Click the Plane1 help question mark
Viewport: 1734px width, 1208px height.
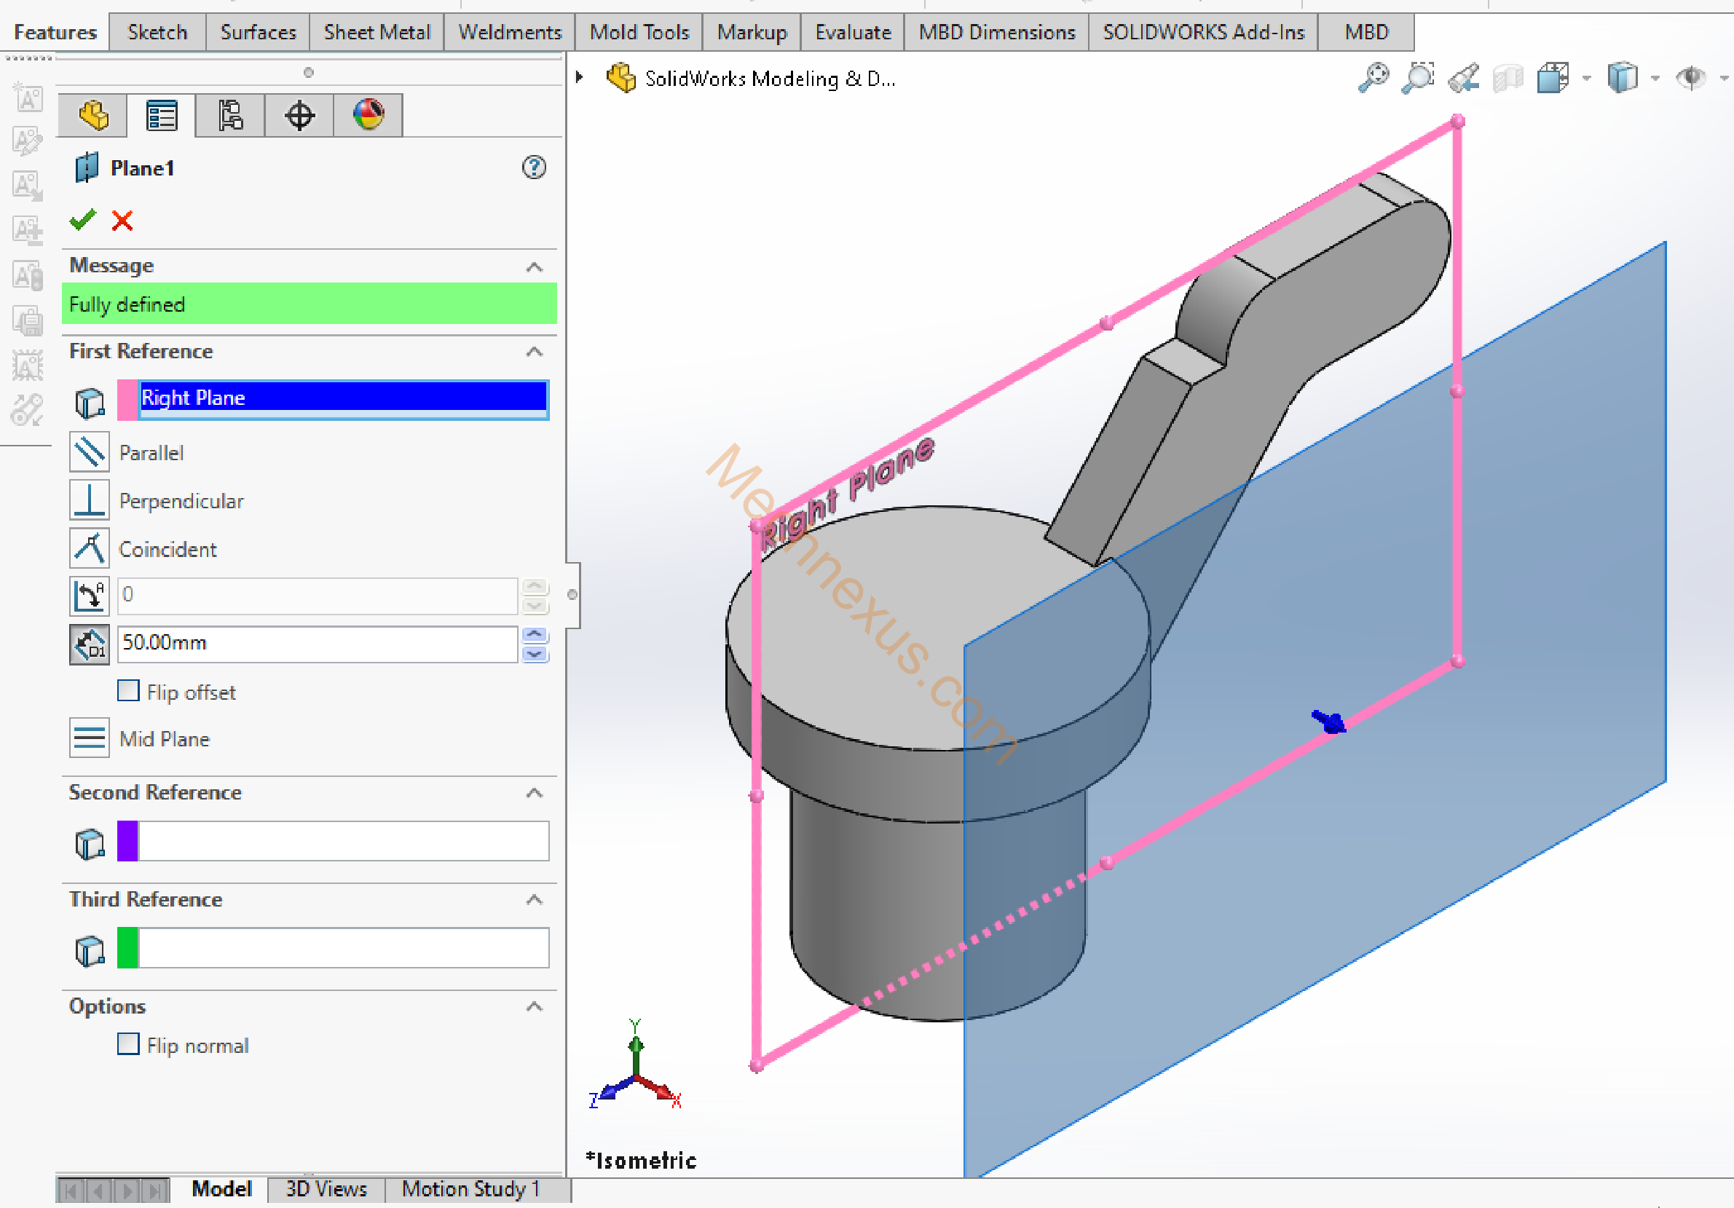tap(534, 167)
